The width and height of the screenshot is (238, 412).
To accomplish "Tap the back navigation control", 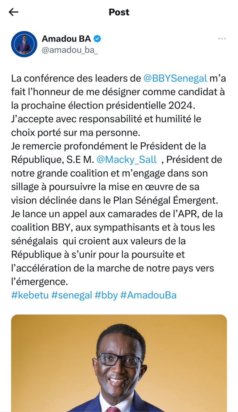I will tap(13, 12).
